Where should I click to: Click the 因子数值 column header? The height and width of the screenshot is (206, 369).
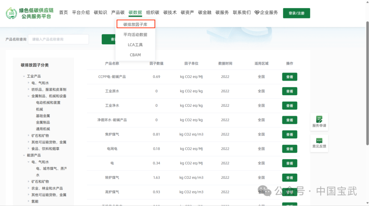[156, 63]
